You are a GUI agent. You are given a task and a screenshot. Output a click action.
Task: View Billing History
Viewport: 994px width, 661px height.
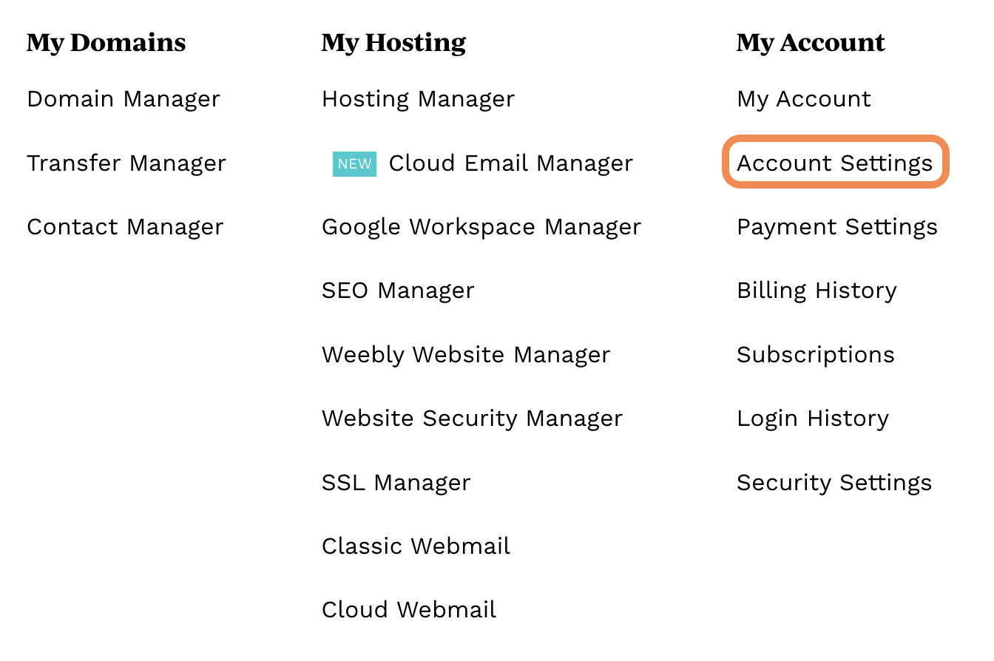point(816,291)
